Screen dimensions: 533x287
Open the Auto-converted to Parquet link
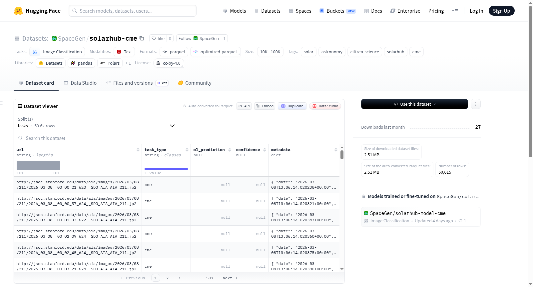pos(201,106)
